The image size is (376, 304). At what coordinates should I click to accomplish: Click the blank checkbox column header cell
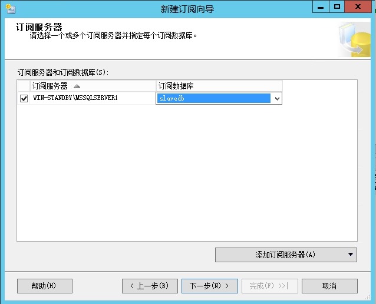tap(24, 86)
